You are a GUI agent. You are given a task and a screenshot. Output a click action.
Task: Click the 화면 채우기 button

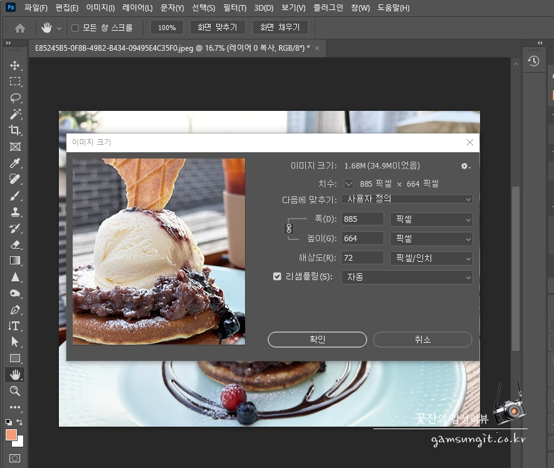(x=280, y=28)
